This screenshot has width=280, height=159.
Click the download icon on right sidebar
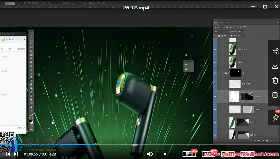coord(275,66)
